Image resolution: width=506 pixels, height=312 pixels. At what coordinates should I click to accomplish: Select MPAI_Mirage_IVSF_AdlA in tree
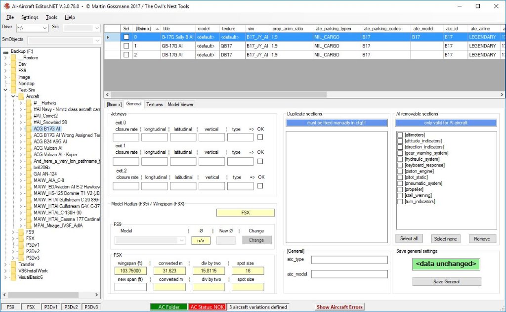point(58,225)
